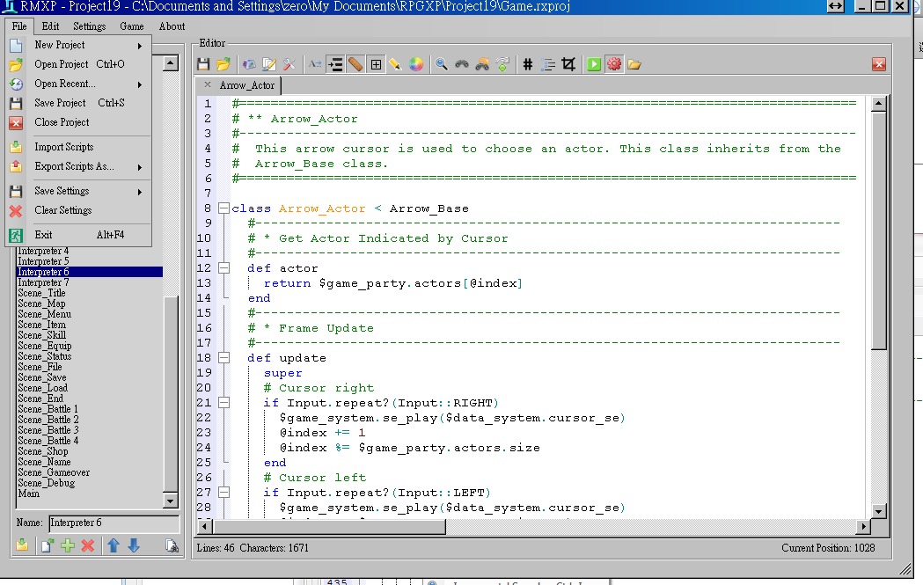This screenshot has height=585, width=923.
Task: Click the crop tool icon in toolbar
Action: click(568, 64)
